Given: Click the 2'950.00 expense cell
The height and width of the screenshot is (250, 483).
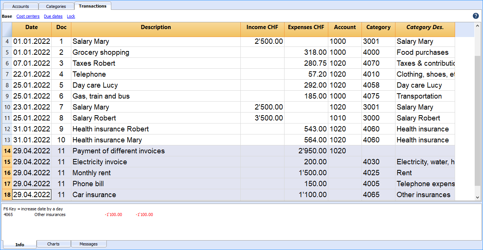Looking at the screenshot, I should (x=306, y=151).
